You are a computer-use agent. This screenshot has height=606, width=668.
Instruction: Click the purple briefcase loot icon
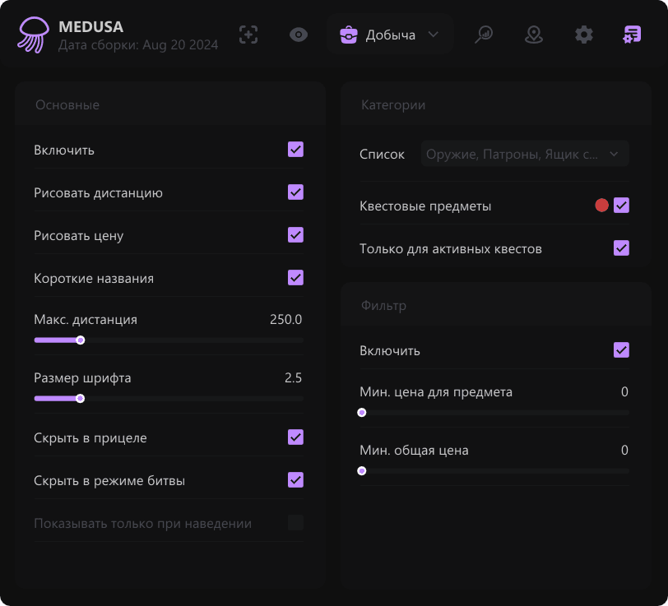349,35
